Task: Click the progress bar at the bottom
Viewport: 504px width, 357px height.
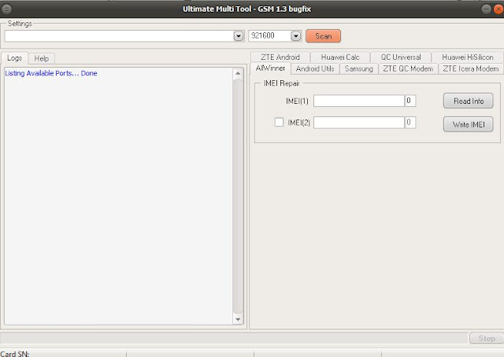Action: pyautogui.click(x=234, y=338)
